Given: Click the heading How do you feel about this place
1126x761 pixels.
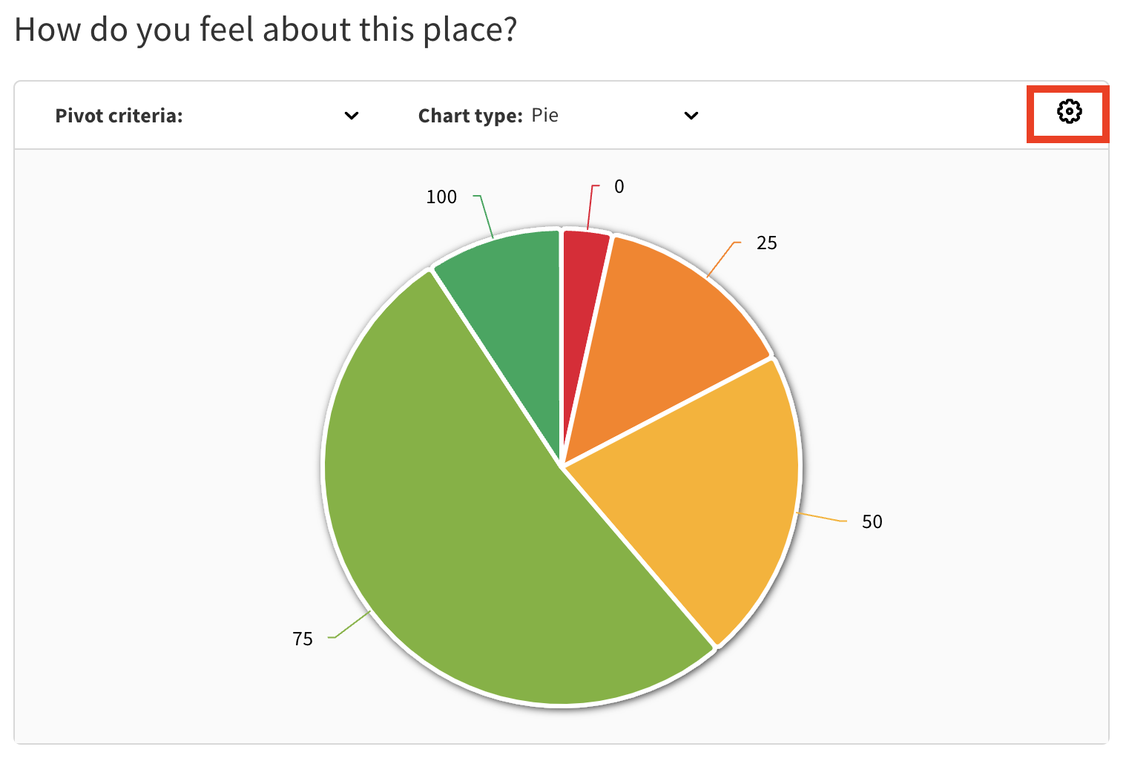Looking at the screenshot, I should [x=266, y=31].
